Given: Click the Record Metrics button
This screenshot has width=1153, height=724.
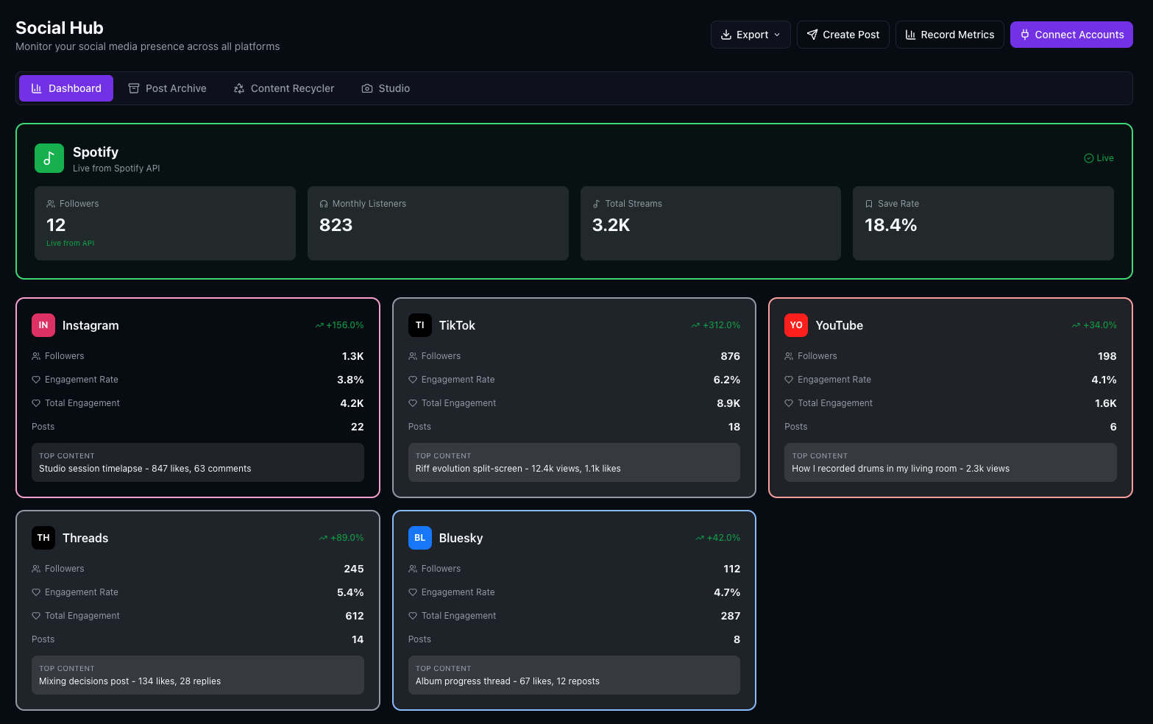Looking at the screenshot, I should click(x=949, y=35).
